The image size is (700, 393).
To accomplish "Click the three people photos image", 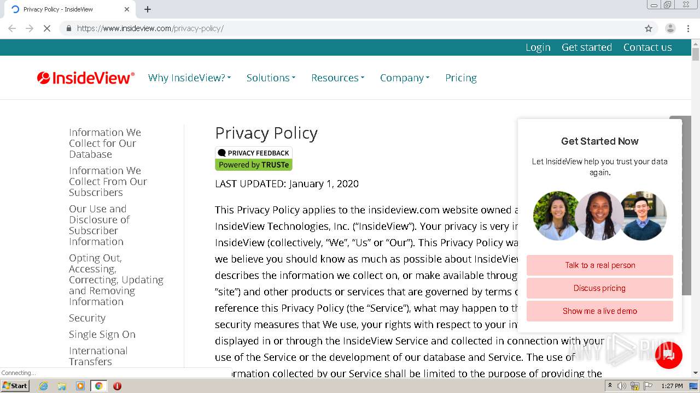I will [600, 216].
